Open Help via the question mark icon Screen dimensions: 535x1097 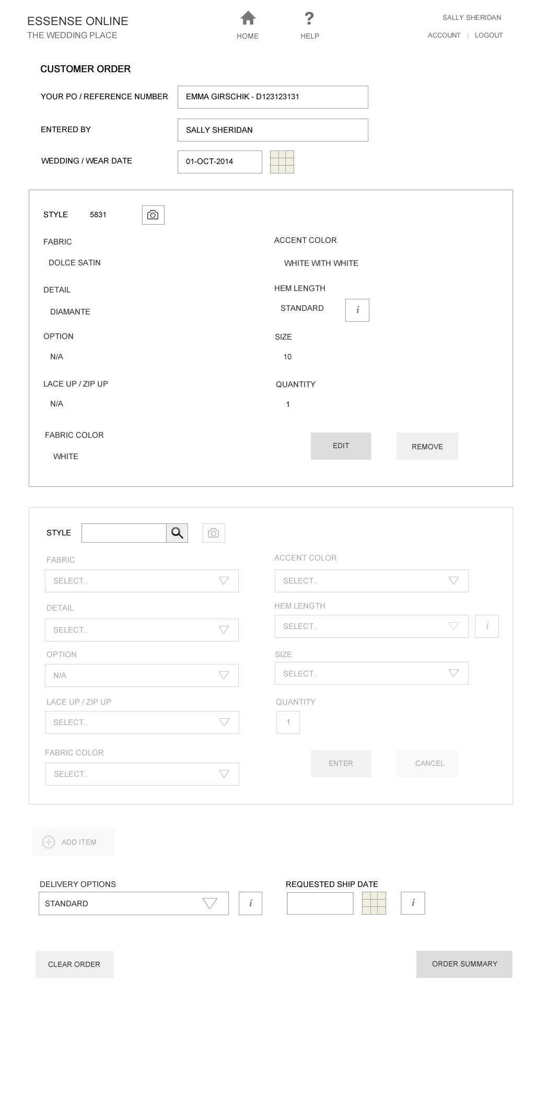coord(309,19)
